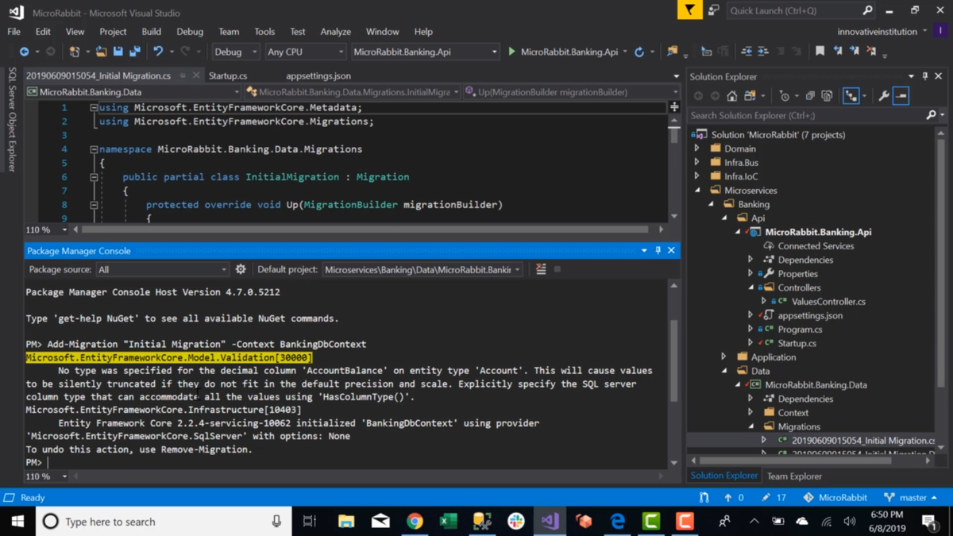953x536 pixels.
Task: Click the Task View taskbar icon
Action: pyautogui.click(x=310, y=521)
